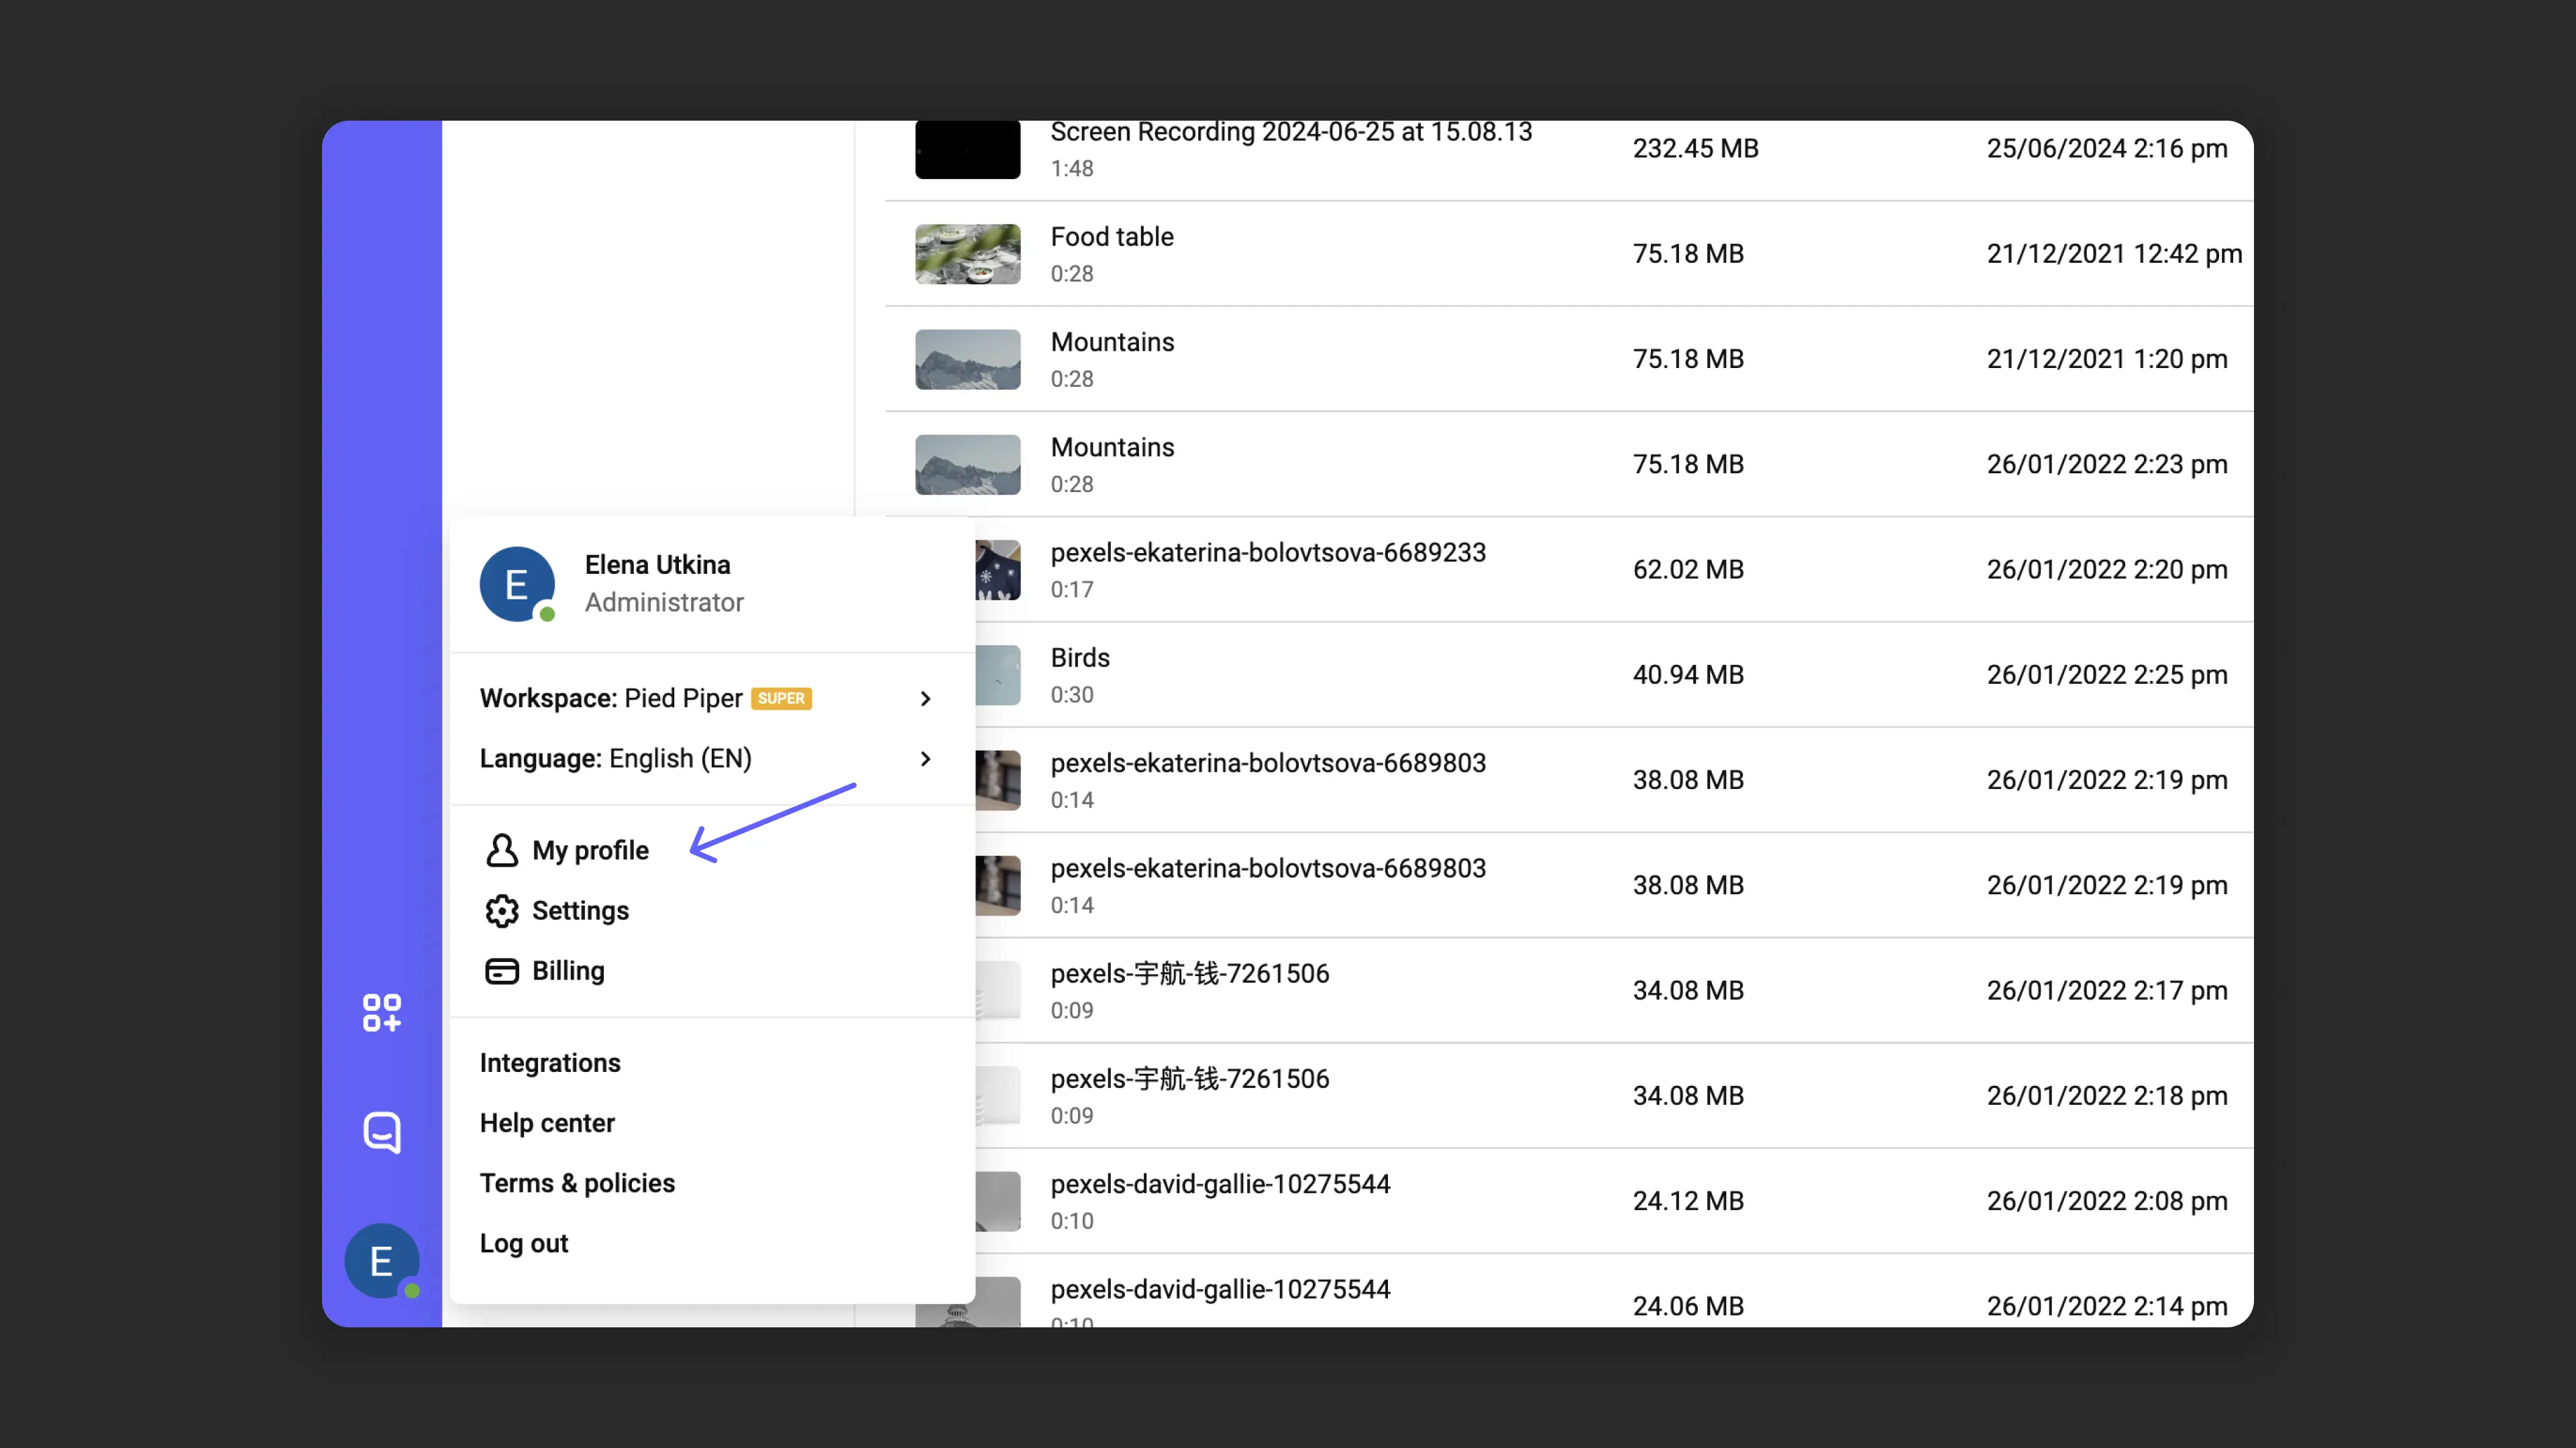The height and width of the screenshot is (1448, 2576).
Task: Open Settings menu item
Action: (x=580, y=910)
